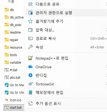Click the zip folder icon for 압축 대상
This screenshot has height=112, width=107.
[x=30, y=30]
